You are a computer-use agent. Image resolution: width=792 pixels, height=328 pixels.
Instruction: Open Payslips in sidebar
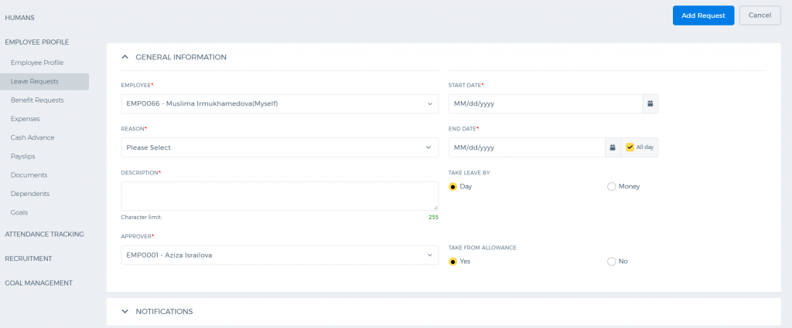22,157
